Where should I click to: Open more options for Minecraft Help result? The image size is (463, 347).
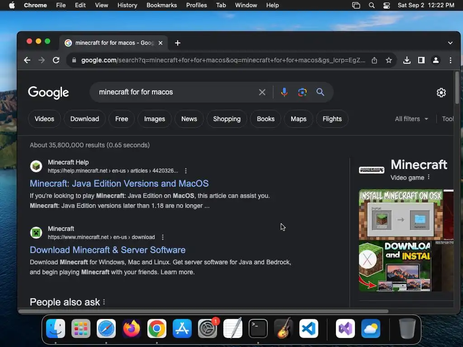pos(186,170)
